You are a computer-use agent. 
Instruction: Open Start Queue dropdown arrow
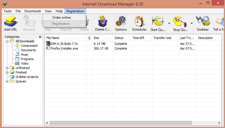[x=169, y=23]
